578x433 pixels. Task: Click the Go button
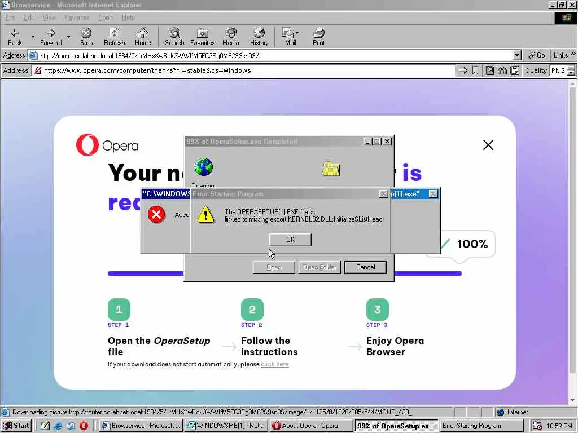pyautogui.click(x=536, y=55)
